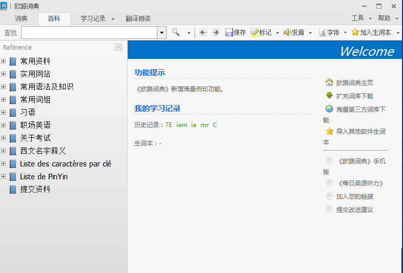403x273 pixels.
Task: Expand Liste des caractères par clé node
Action: click(x=4, y=163)
